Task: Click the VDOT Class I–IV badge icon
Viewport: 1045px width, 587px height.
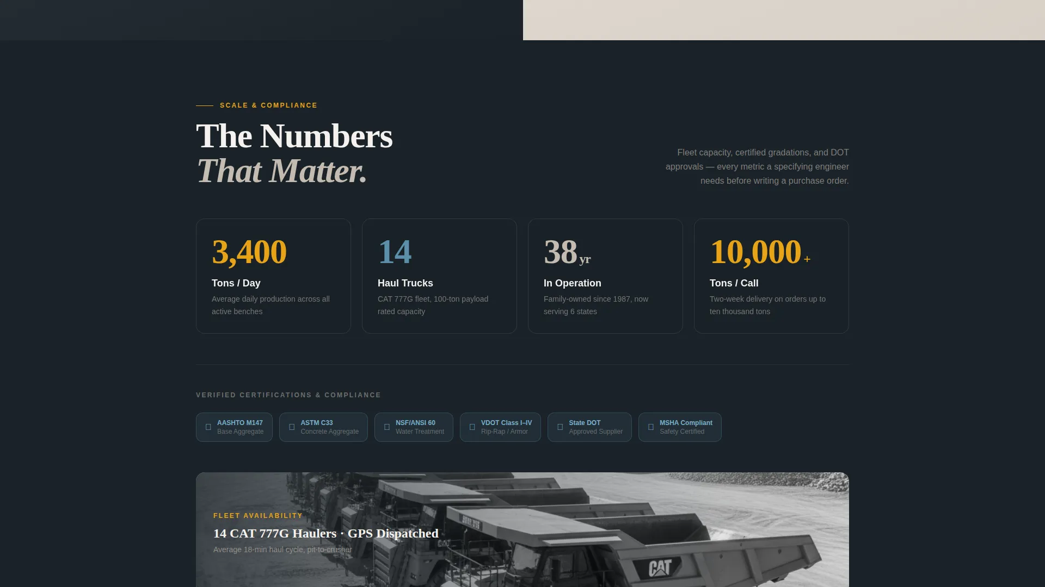Action: point(472,427)
